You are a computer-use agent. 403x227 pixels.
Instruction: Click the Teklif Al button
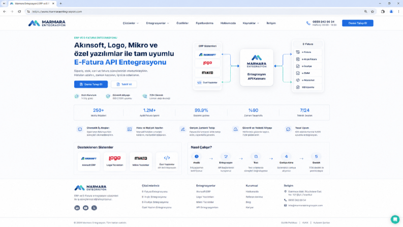pos(124,84)
